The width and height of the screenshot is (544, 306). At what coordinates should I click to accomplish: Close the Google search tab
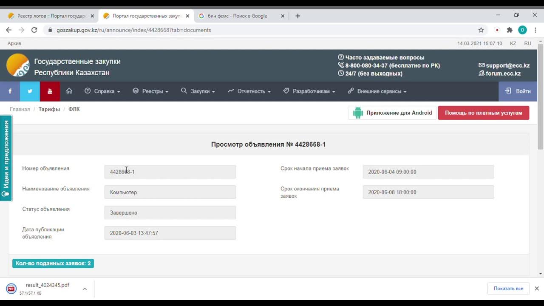pyautogui.click(x=283, y=16)
